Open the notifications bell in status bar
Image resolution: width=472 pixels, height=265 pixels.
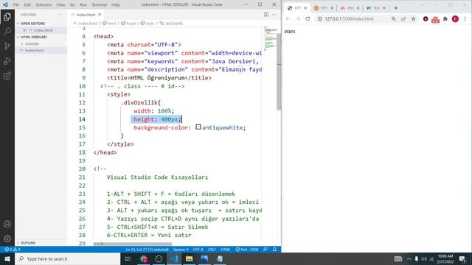pos(274,250)
